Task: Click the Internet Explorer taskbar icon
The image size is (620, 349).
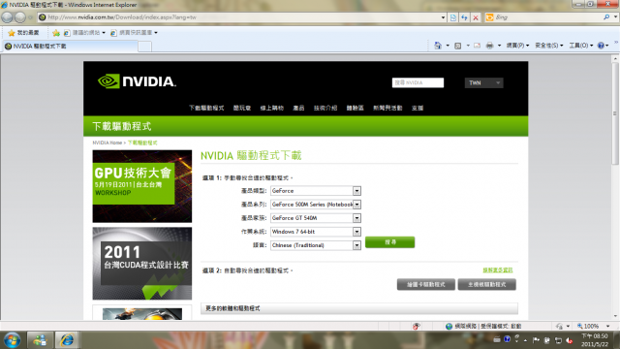Action: (x=67, y=340)
